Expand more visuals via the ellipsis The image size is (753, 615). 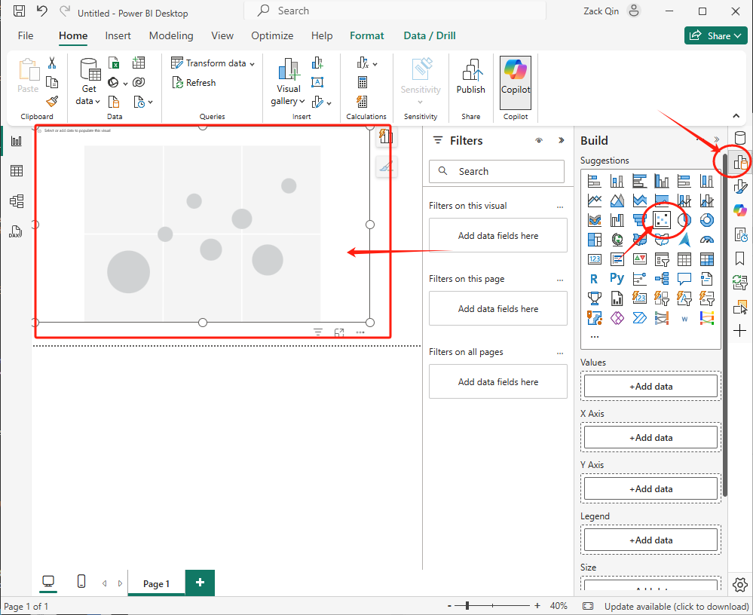click(595, 337)
